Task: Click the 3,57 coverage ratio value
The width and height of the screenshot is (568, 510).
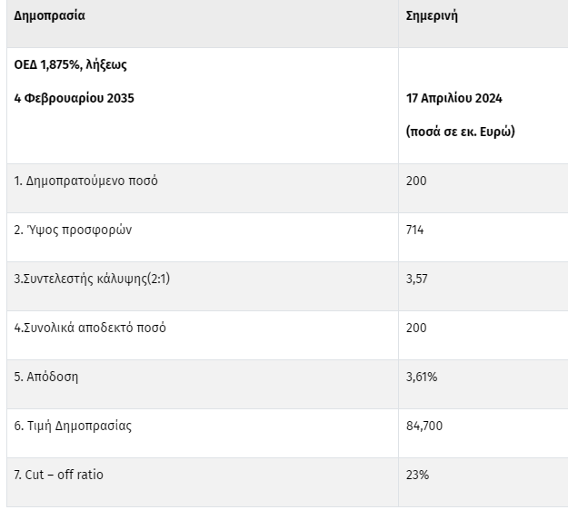Action: (416, 279)
